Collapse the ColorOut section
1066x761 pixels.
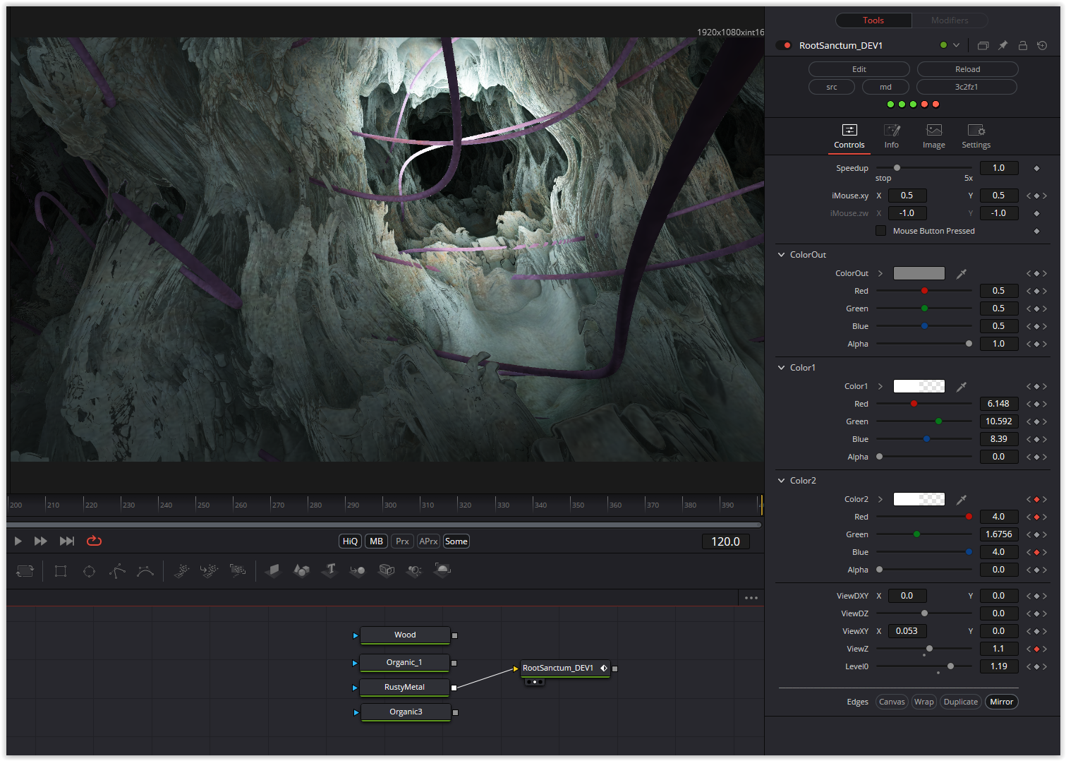pyautogui.click(x=781, y=255)
